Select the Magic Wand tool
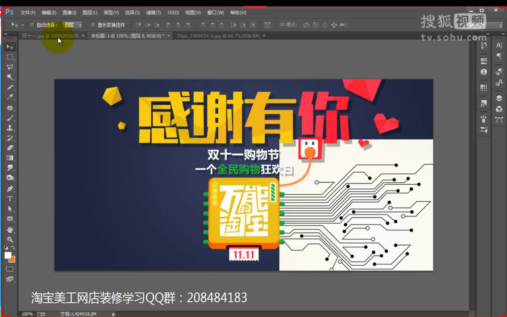This screenshot has height=317, width=507. pos(10,77)
